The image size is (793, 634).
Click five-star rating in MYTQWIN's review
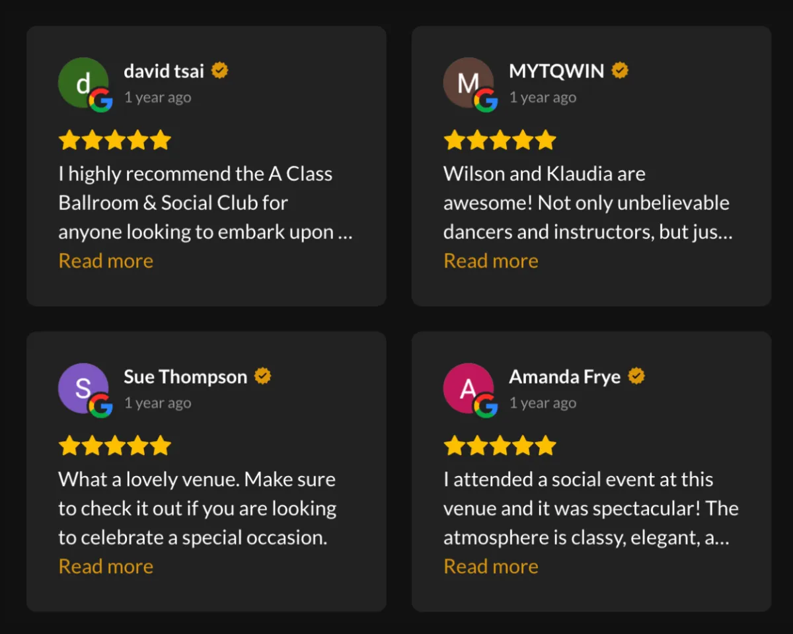pyautogui.click(x=500, y=140)
